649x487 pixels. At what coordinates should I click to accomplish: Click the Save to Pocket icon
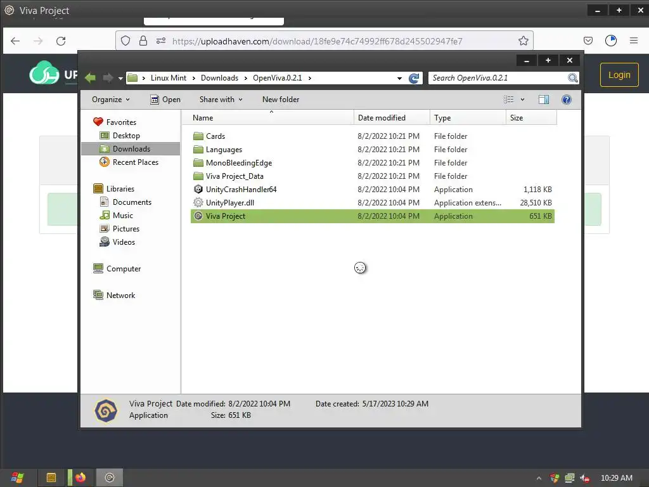coord(588,41)
